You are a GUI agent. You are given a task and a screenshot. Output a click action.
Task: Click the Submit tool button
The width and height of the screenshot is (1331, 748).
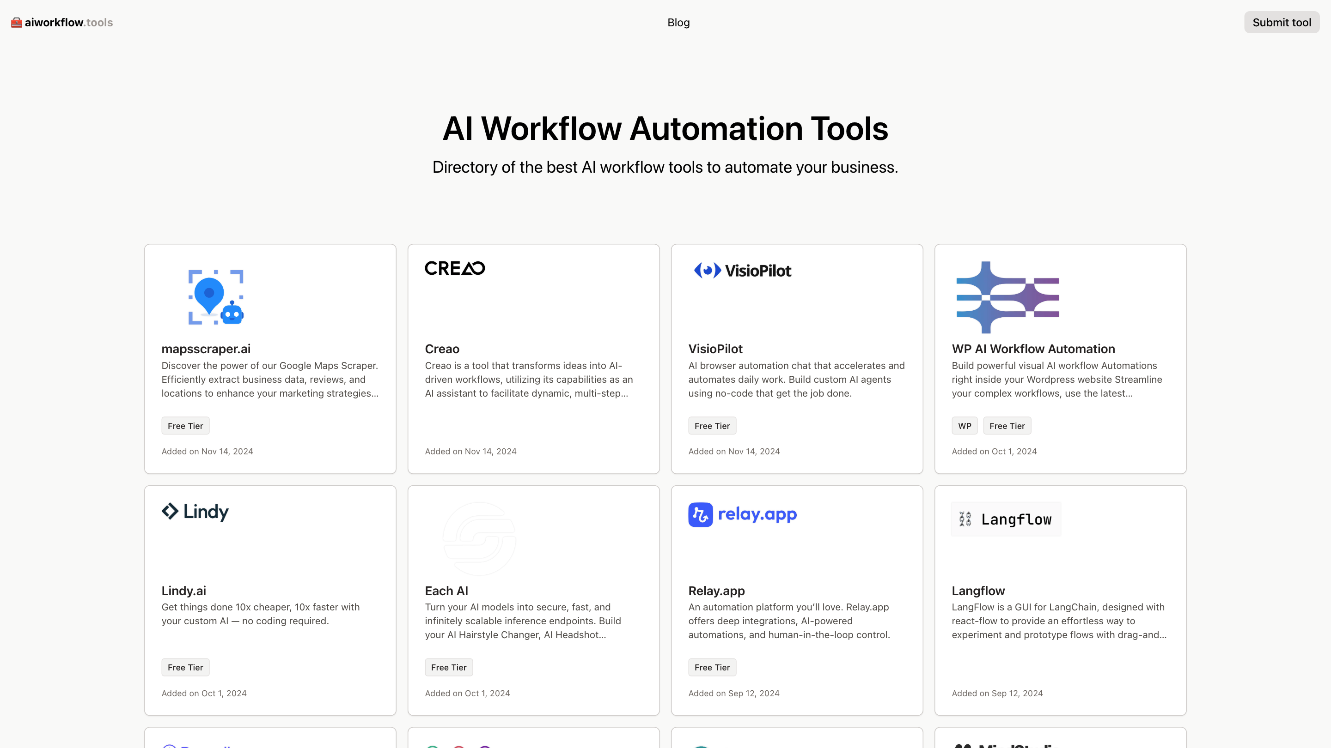click(x=1282, y=22)
